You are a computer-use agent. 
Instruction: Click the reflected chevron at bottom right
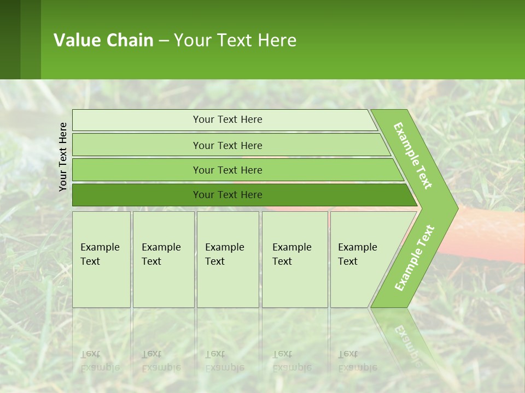pyautogui.click(x=405, y=338)
